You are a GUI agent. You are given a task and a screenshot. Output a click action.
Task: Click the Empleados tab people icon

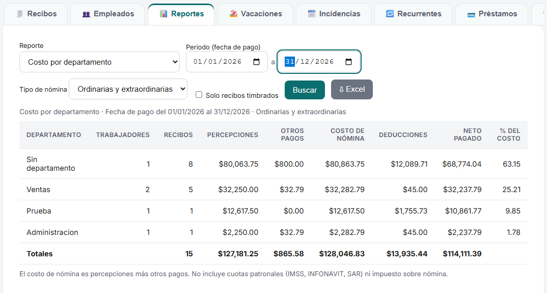[86, 14]
